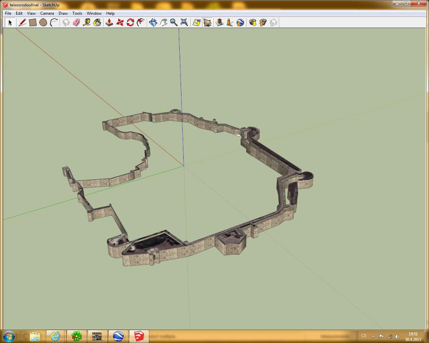
Task: Click the Zoom Extents tool
Action: [x=184, y=22]
